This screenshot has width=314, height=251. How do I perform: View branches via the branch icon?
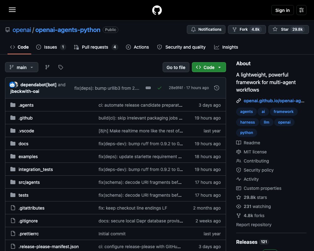[47, 67]
